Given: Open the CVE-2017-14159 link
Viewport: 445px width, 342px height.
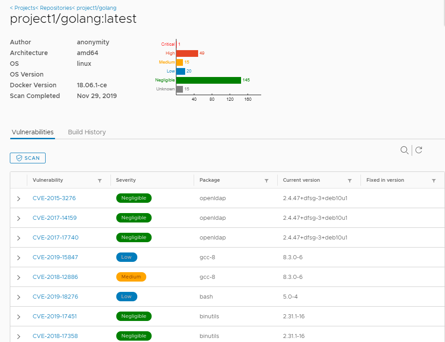Looking at the screenshot, I should pos(55,218).
